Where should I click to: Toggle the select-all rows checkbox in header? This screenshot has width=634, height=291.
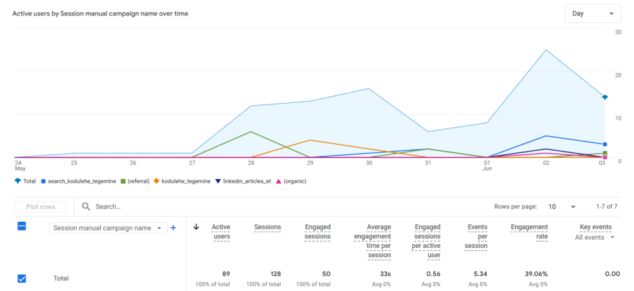[x=22, y=226]
